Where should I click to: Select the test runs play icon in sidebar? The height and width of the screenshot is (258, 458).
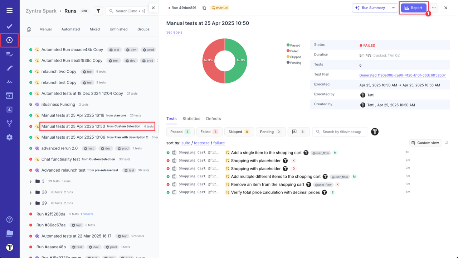pos(9,40)
